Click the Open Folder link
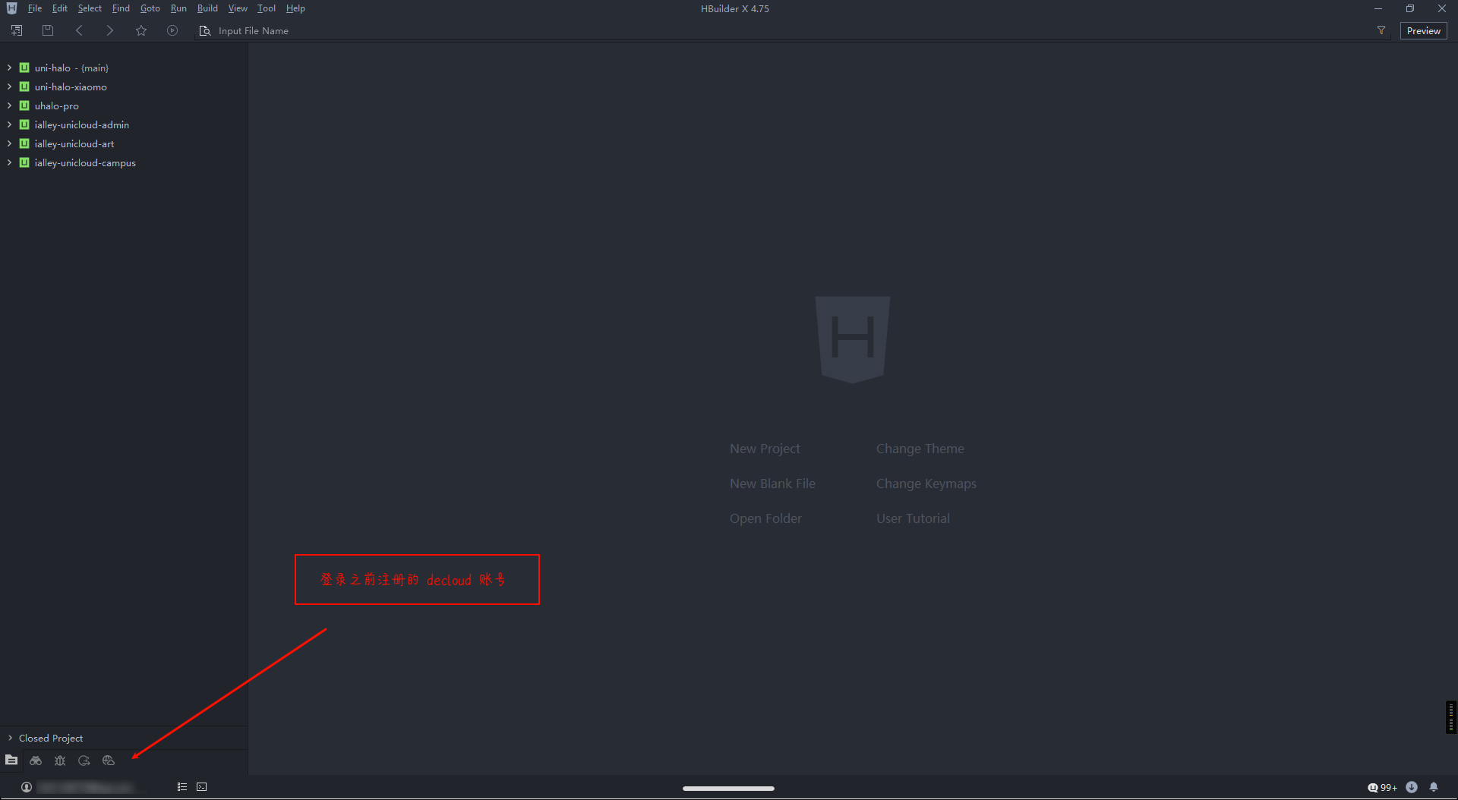The height and width of the screenshot is (800, 1458). click(x=765, y=518)
